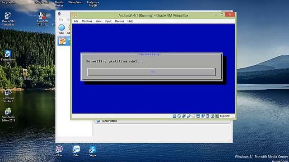The image size is (289, 162).
Task: Click the network adapter status icon
Action: point(184,116)
